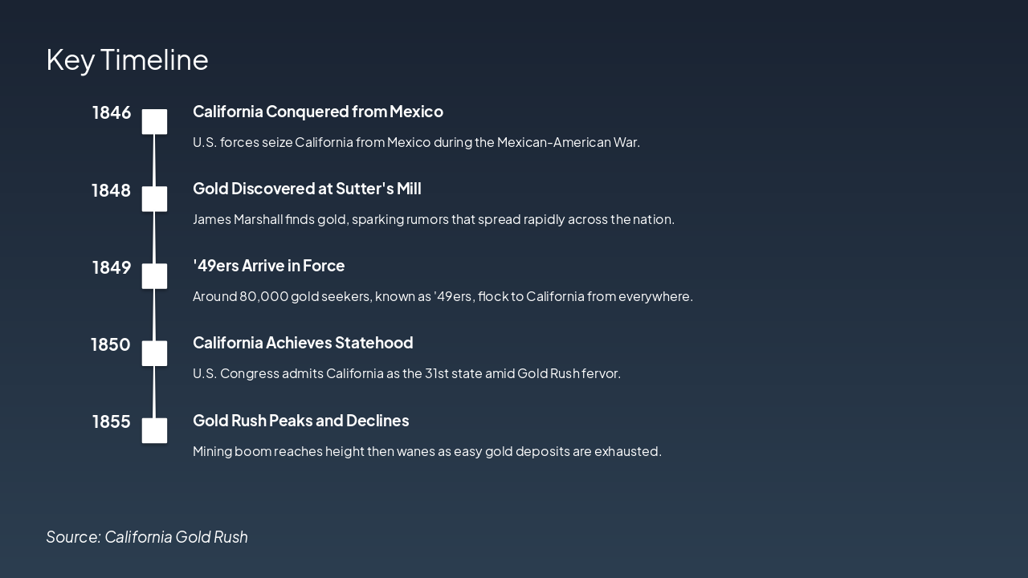Screen dimensions: 1028x578
Task: Select 'Gold Rush Peaks and Declines' heading
Action: tap(300, 421)
